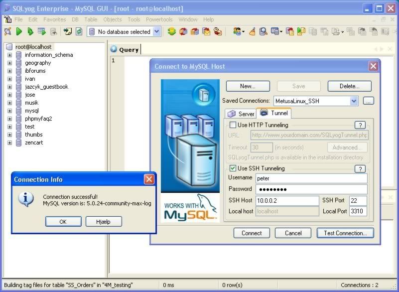
Task: Click the Test Connection... button
Action: coord(345,233)
